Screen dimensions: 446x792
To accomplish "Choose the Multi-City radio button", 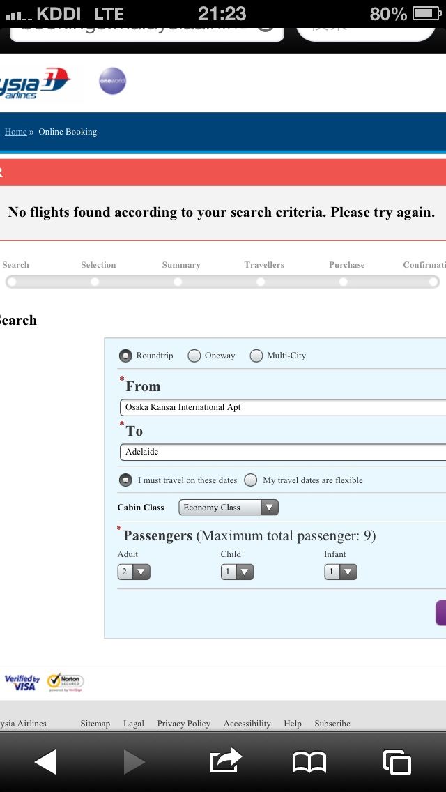I will tap(256, 356).
